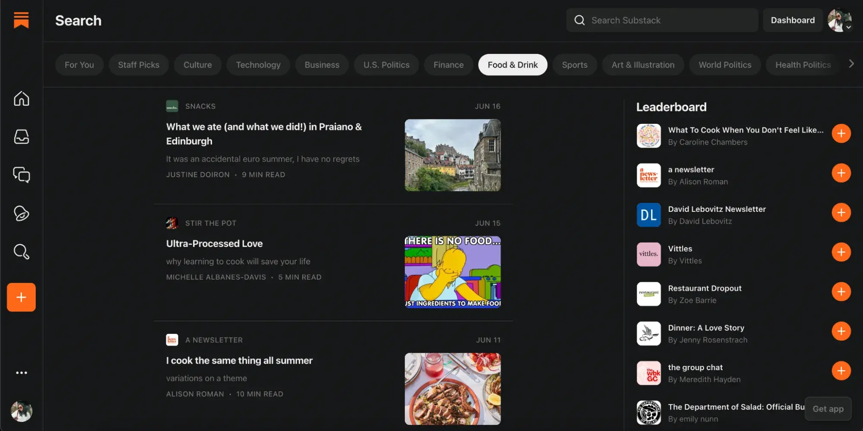Viewport: 863px width, 431px height.
Task: Add the group chat plus button
Action: 841,371
